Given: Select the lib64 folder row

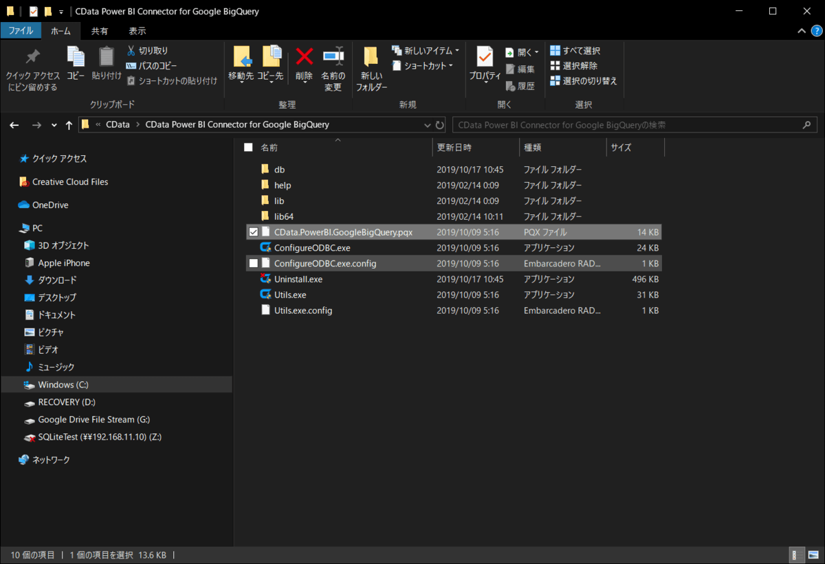Looking at the screenshot, I should point(454,216).
